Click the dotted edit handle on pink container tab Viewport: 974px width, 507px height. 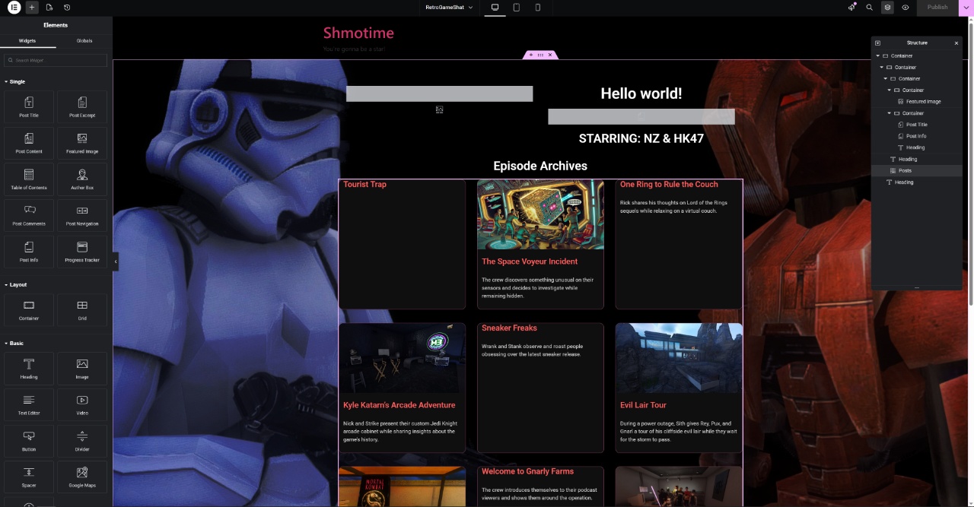pyautogui.click(x=540, y=55)
